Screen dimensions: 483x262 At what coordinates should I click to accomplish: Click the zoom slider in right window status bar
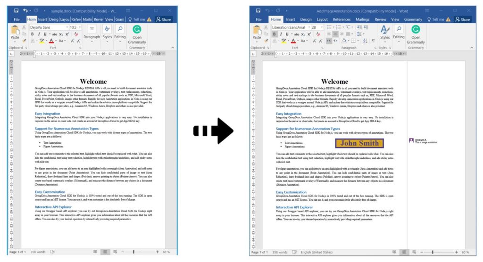point(432,252)
